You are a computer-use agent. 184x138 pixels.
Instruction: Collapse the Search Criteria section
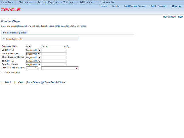(4, 39)
